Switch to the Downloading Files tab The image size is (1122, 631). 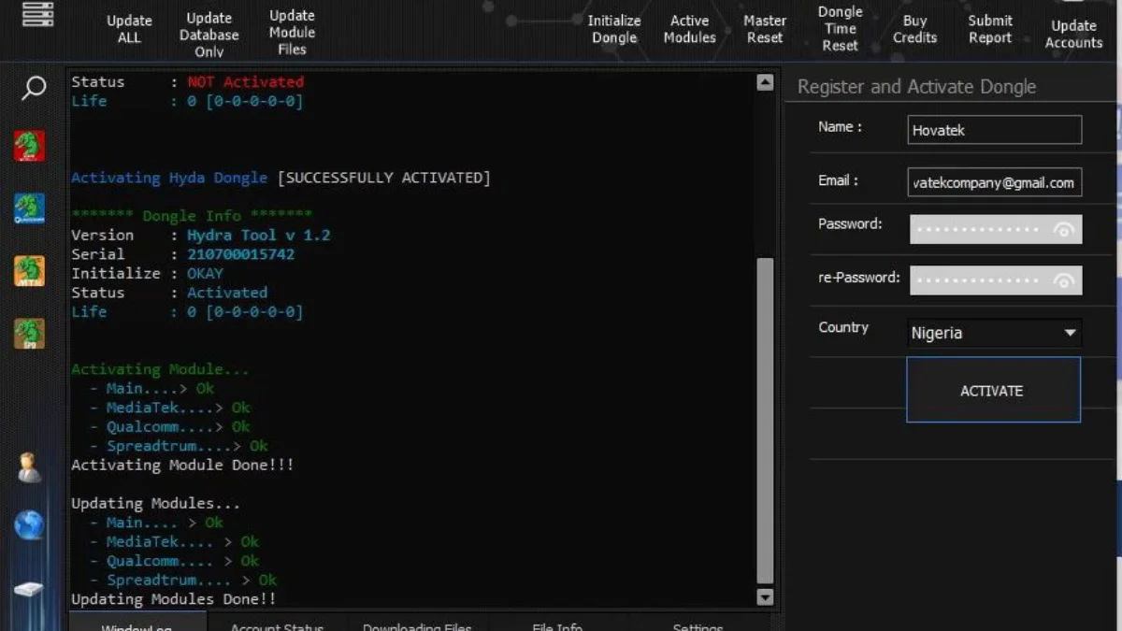click(x=417, y=625)
